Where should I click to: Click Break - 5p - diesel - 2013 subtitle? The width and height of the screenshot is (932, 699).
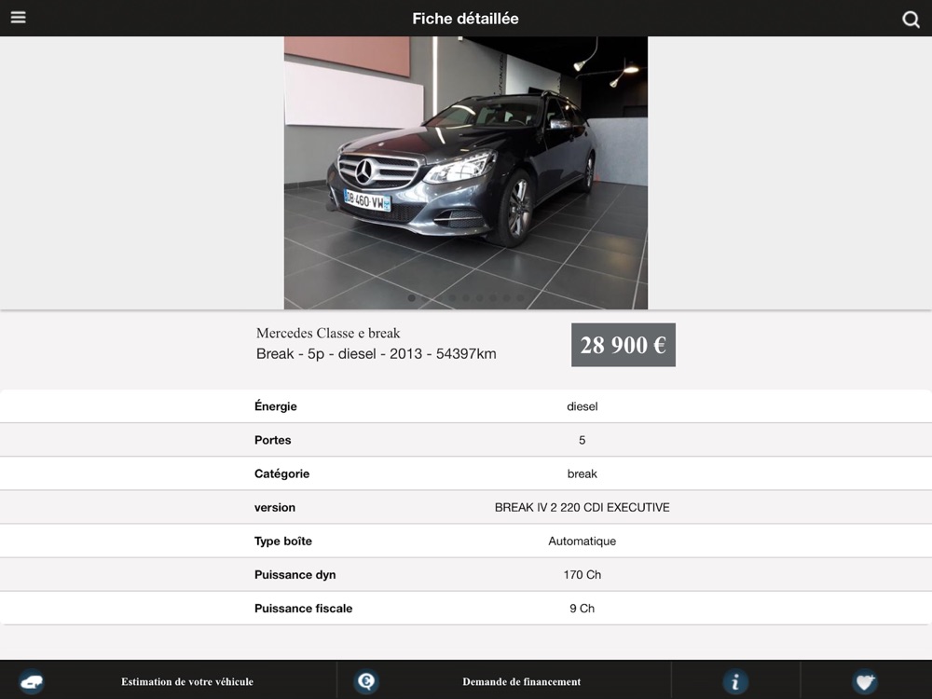377,353
